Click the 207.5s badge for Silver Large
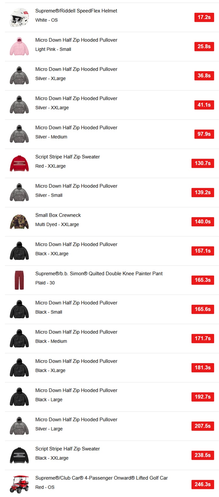The height and width of the screenshot is (497, 219). [203, 426]
